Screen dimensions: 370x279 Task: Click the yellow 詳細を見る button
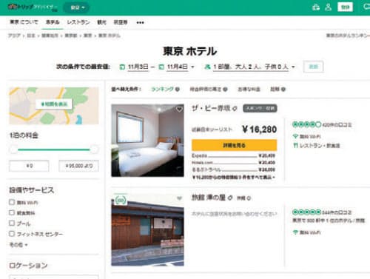[234, 145]
